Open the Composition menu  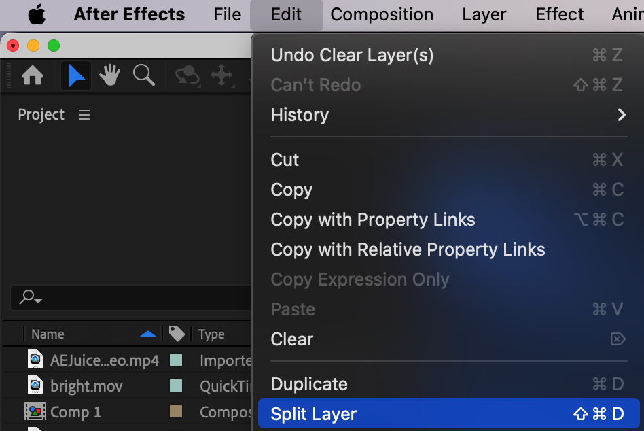382,14
